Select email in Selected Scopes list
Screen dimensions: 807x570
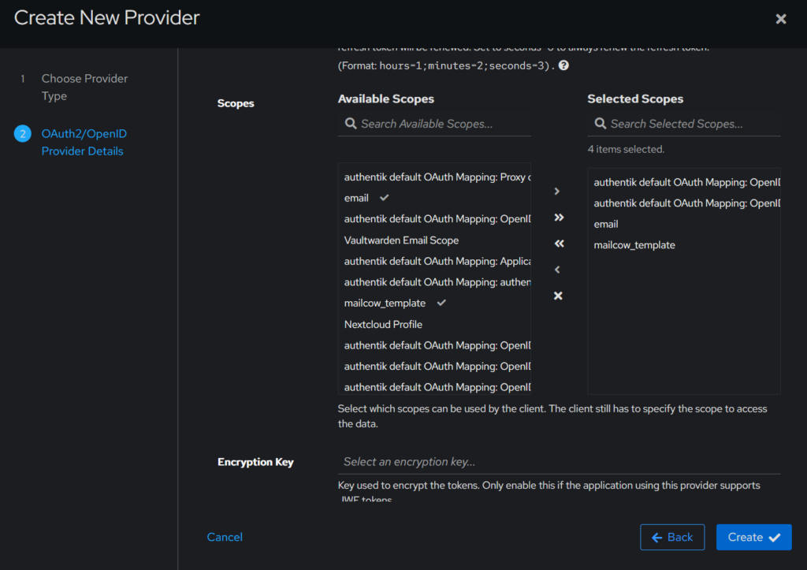[684, 224]
